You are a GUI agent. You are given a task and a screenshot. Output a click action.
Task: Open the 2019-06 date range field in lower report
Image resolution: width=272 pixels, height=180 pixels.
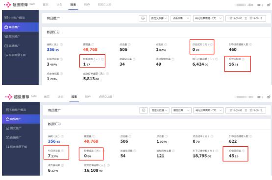tap(246, 110)
